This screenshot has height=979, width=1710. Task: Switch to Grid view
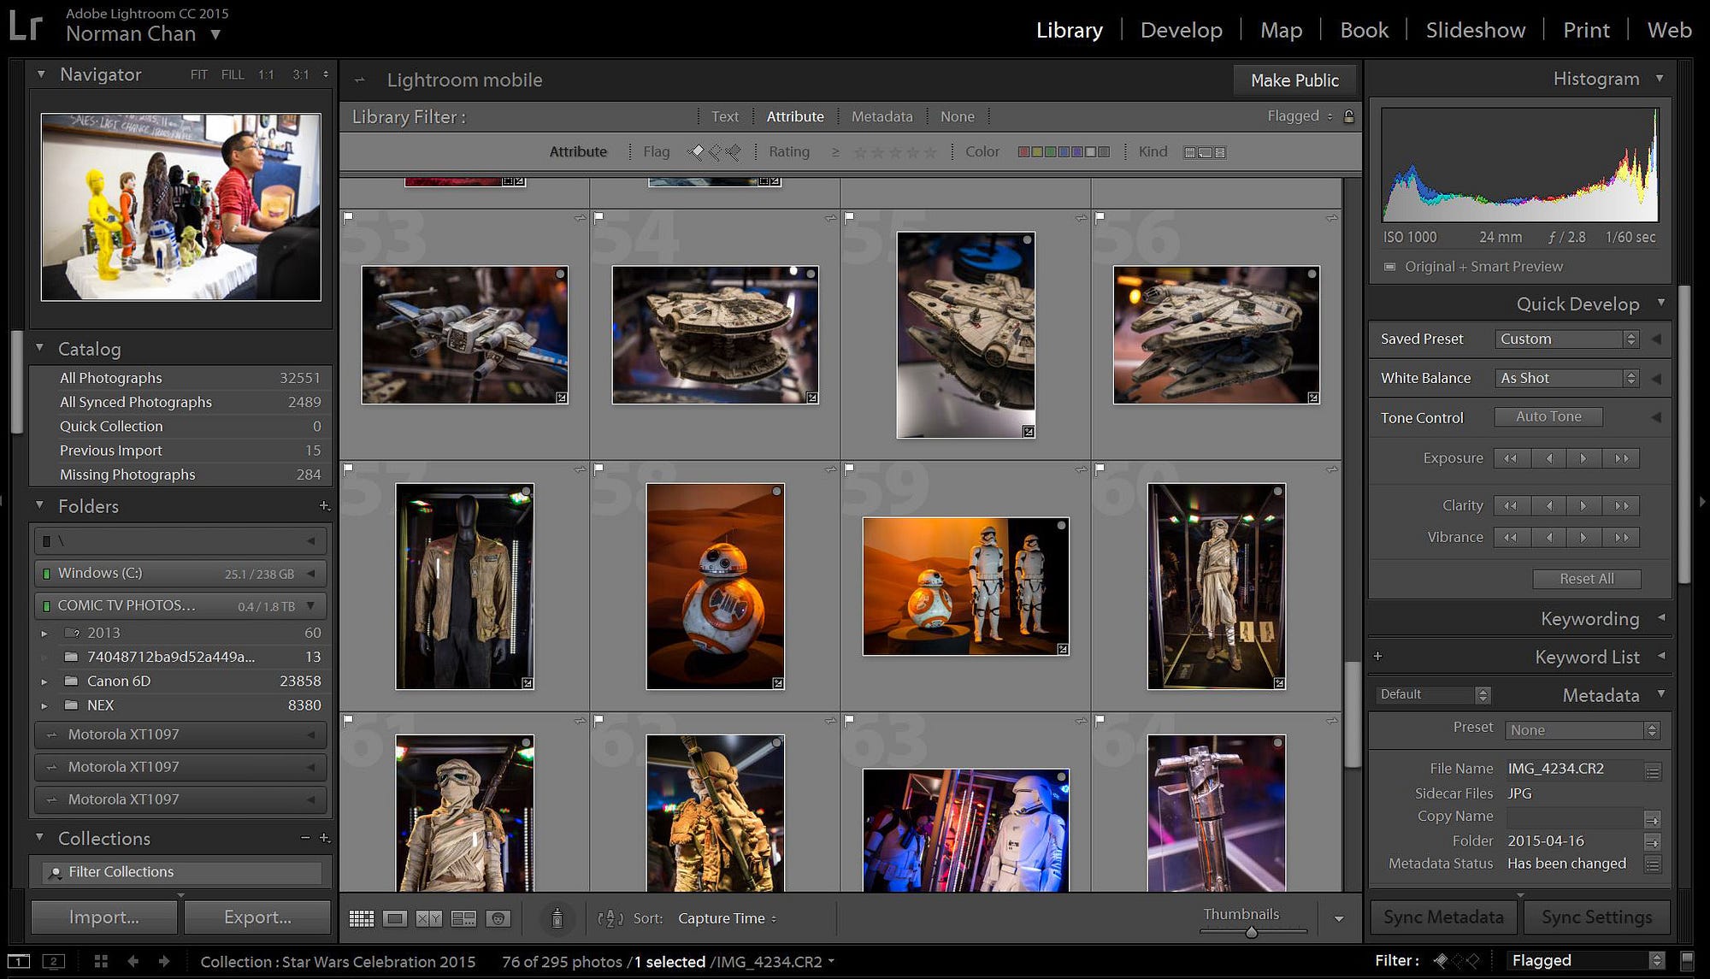(x=362, y=918)
